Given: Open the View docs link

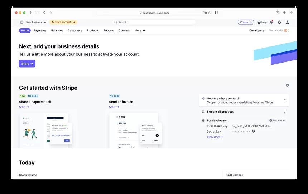Looking at the screenshot, I should click(215, 137).
